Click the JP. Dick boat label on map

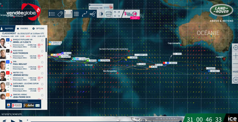click(153, 66)
